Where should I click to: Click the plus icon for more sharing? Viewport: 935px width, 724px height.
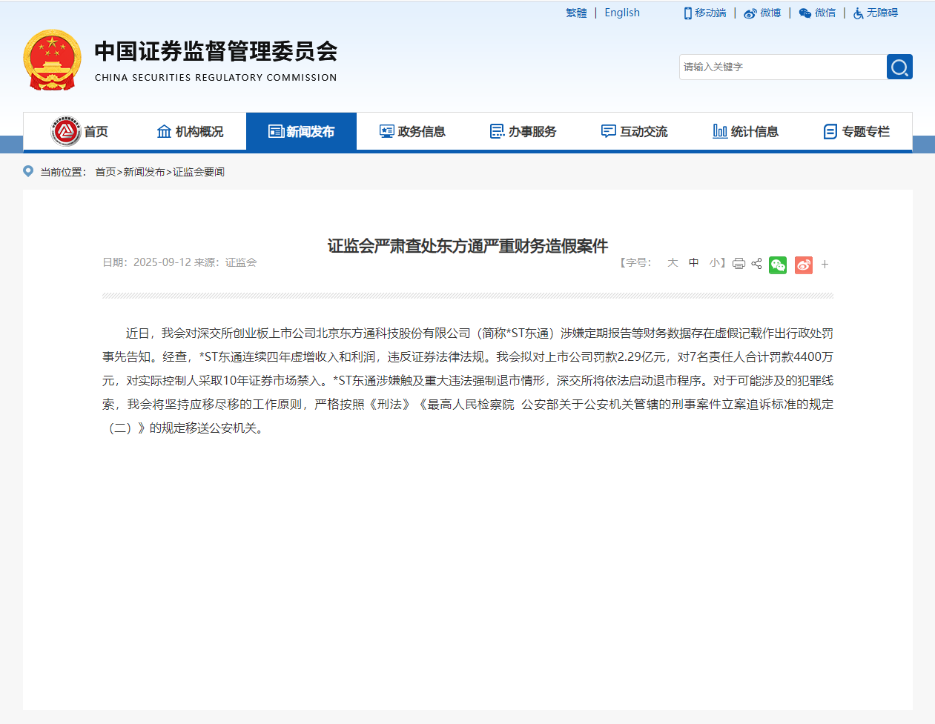[x=825, y=265]
